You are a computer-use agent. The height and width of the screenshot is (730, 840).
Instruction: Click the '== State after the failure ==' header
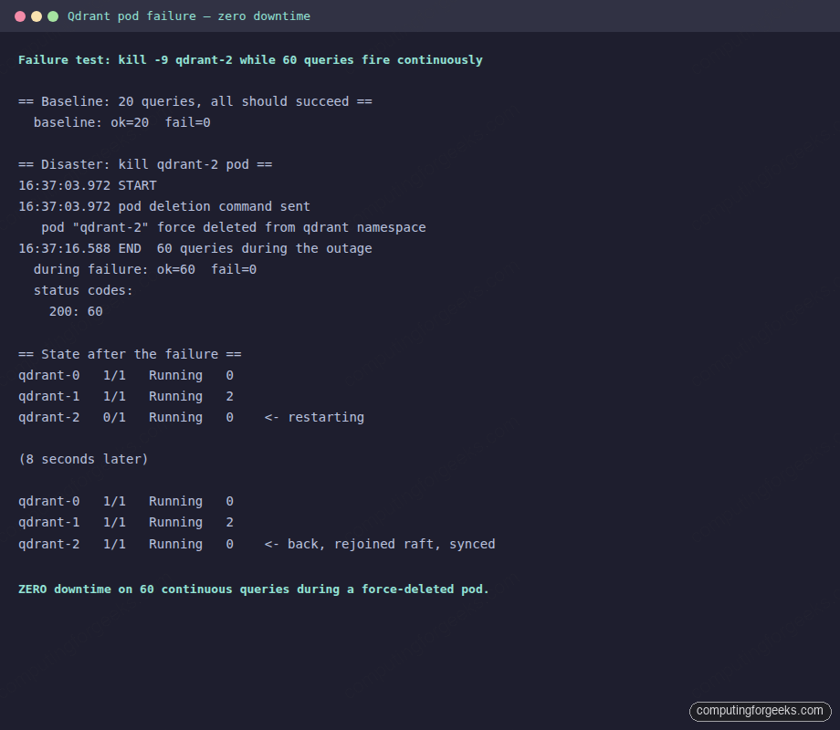coord(130,355)
